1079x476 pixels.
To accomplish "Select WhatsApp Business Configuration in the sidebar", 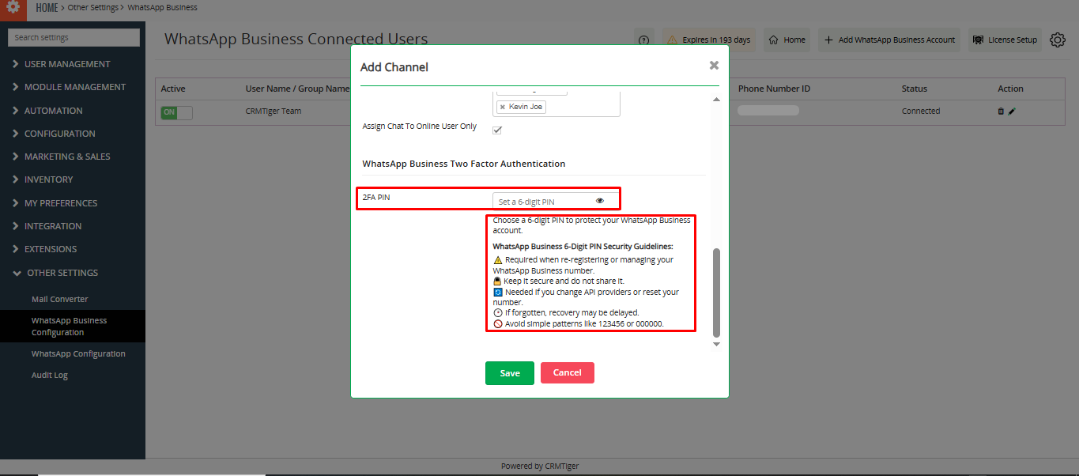I will pos(69,327).
